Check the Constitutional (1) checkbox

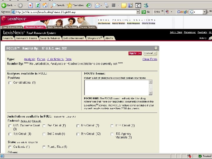pos(10,83)
